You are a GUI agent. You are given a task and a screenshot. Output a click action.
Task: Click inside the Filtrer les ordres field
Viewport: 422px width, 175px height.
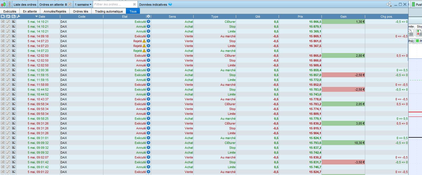[x=113, y=5]
